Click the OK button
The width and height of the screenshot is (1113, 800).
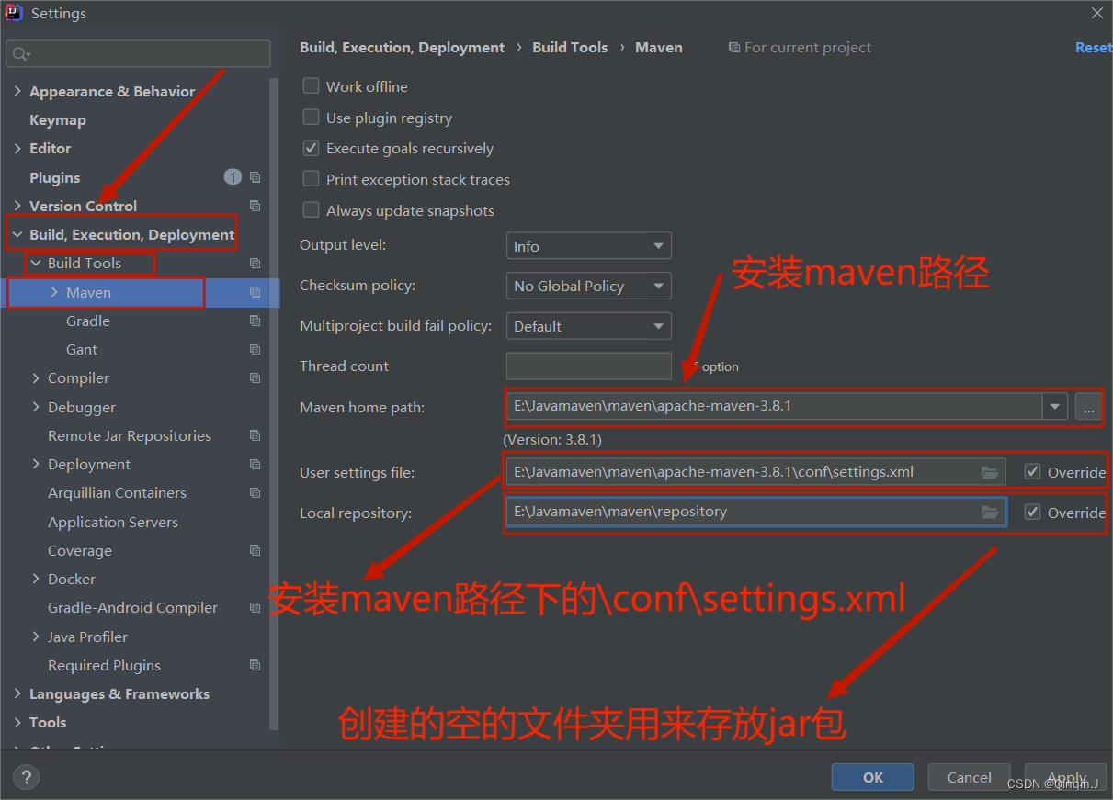click(x=873, y=777)
